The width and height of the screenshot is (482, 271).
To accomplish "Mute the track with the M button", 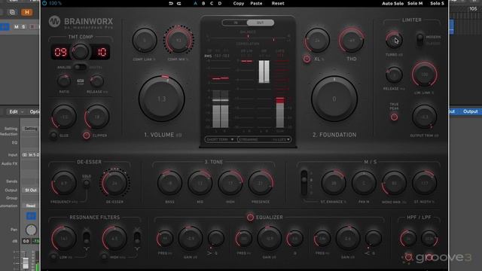I will 16,27.
